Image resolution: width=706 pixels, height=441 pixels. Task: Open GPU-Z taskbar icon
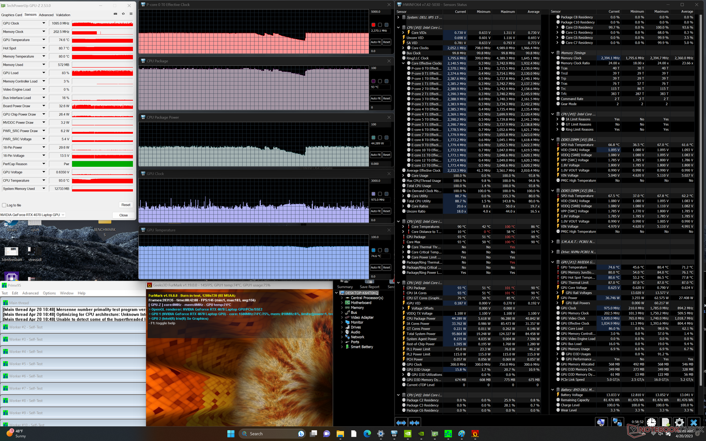[x=435, y=434]
